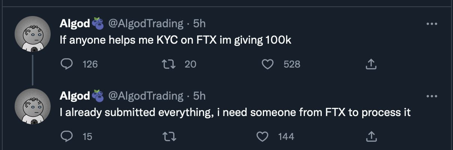This screenshot has width=453, height=150.
Task: Open more options on the 'already submitted' tweet
Action: tap(432, 96)
